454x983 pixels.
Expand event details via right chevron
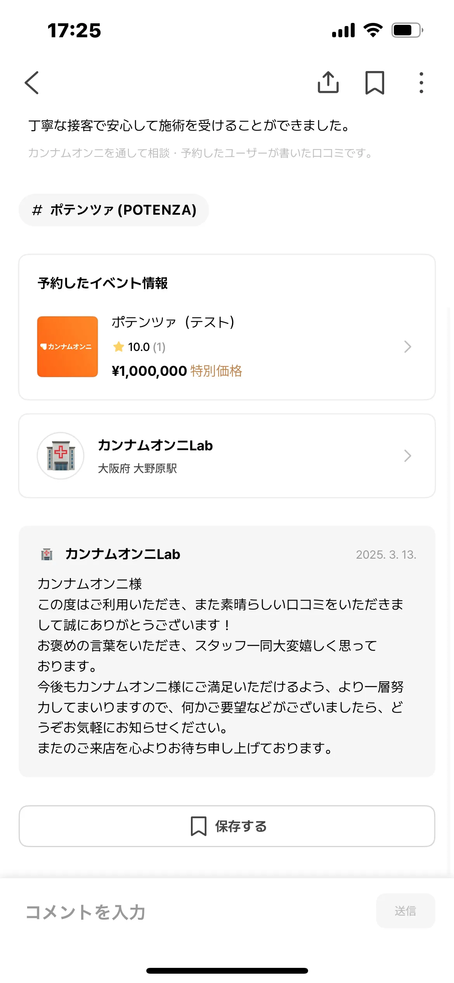407,346
